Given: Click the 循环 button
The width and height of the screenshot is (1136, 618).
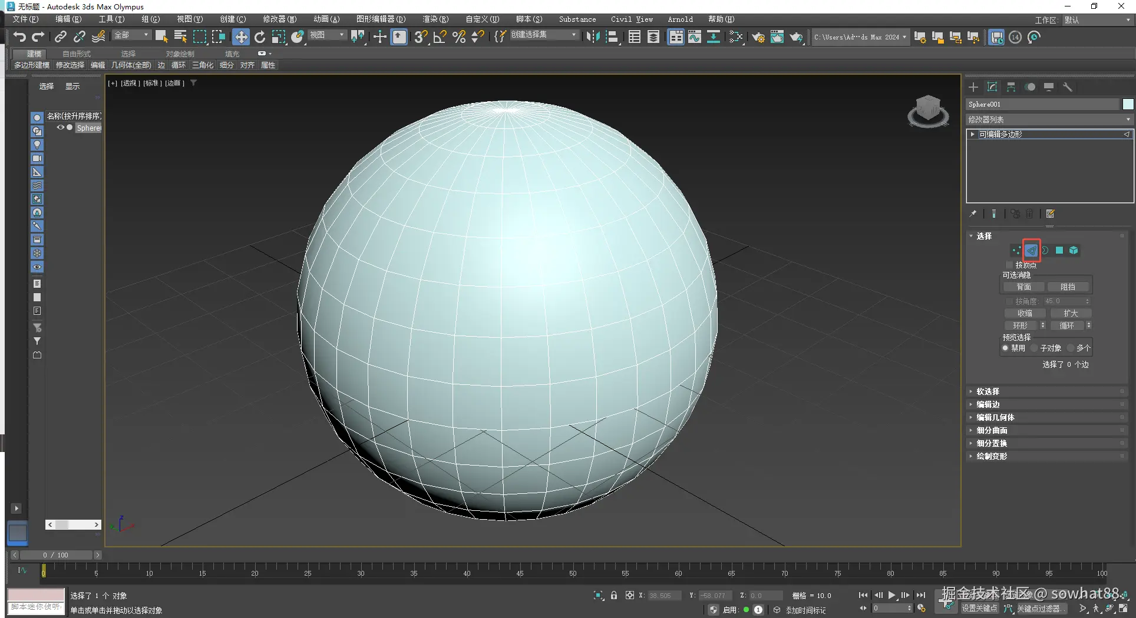Looking at the screenshot, I should (1066, 325).
